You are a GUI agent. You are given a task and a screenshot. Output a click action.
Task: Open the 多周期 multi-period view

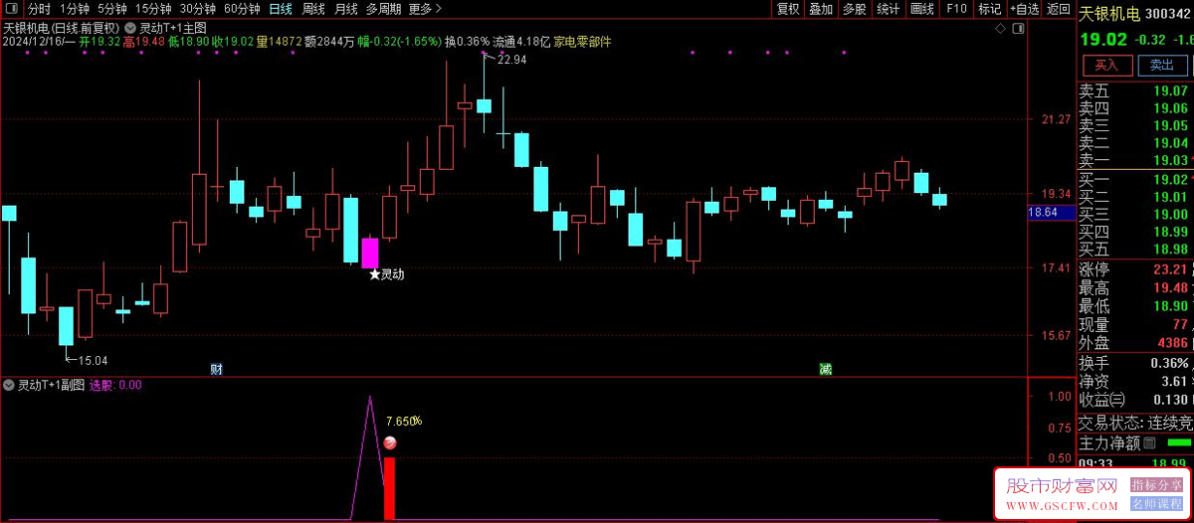coord(383,9)
